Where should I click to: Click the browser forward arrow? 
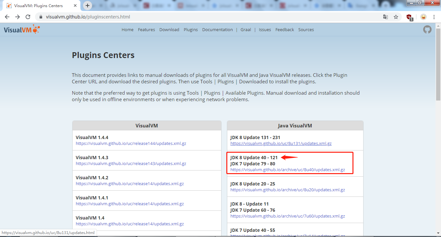click(18, 17)
